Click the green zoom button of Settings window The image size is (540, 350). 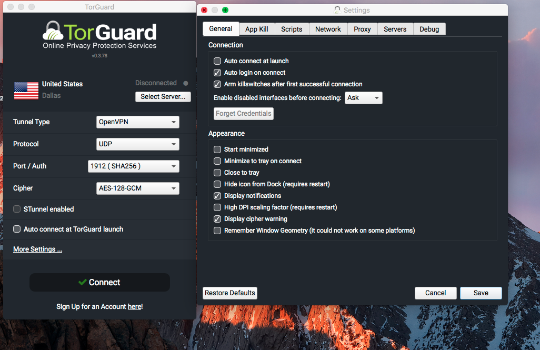(x=225, y=10)
